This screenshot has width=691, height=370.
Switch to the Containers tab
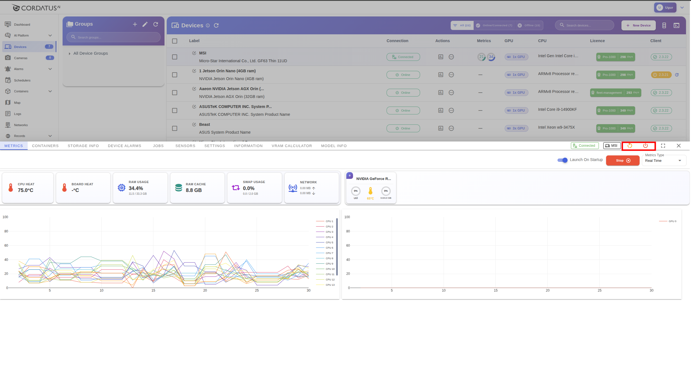click(45, 146)
